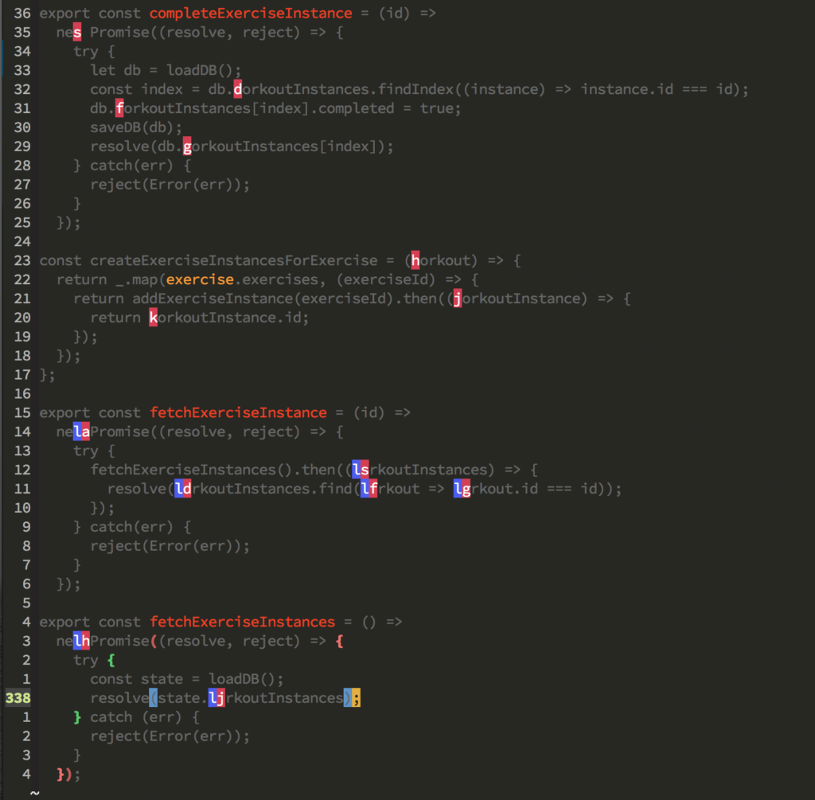Click the 'h' label in createExerciseInstancesForExercise parameters
The image size is (815, 800).
pos(415,260)
